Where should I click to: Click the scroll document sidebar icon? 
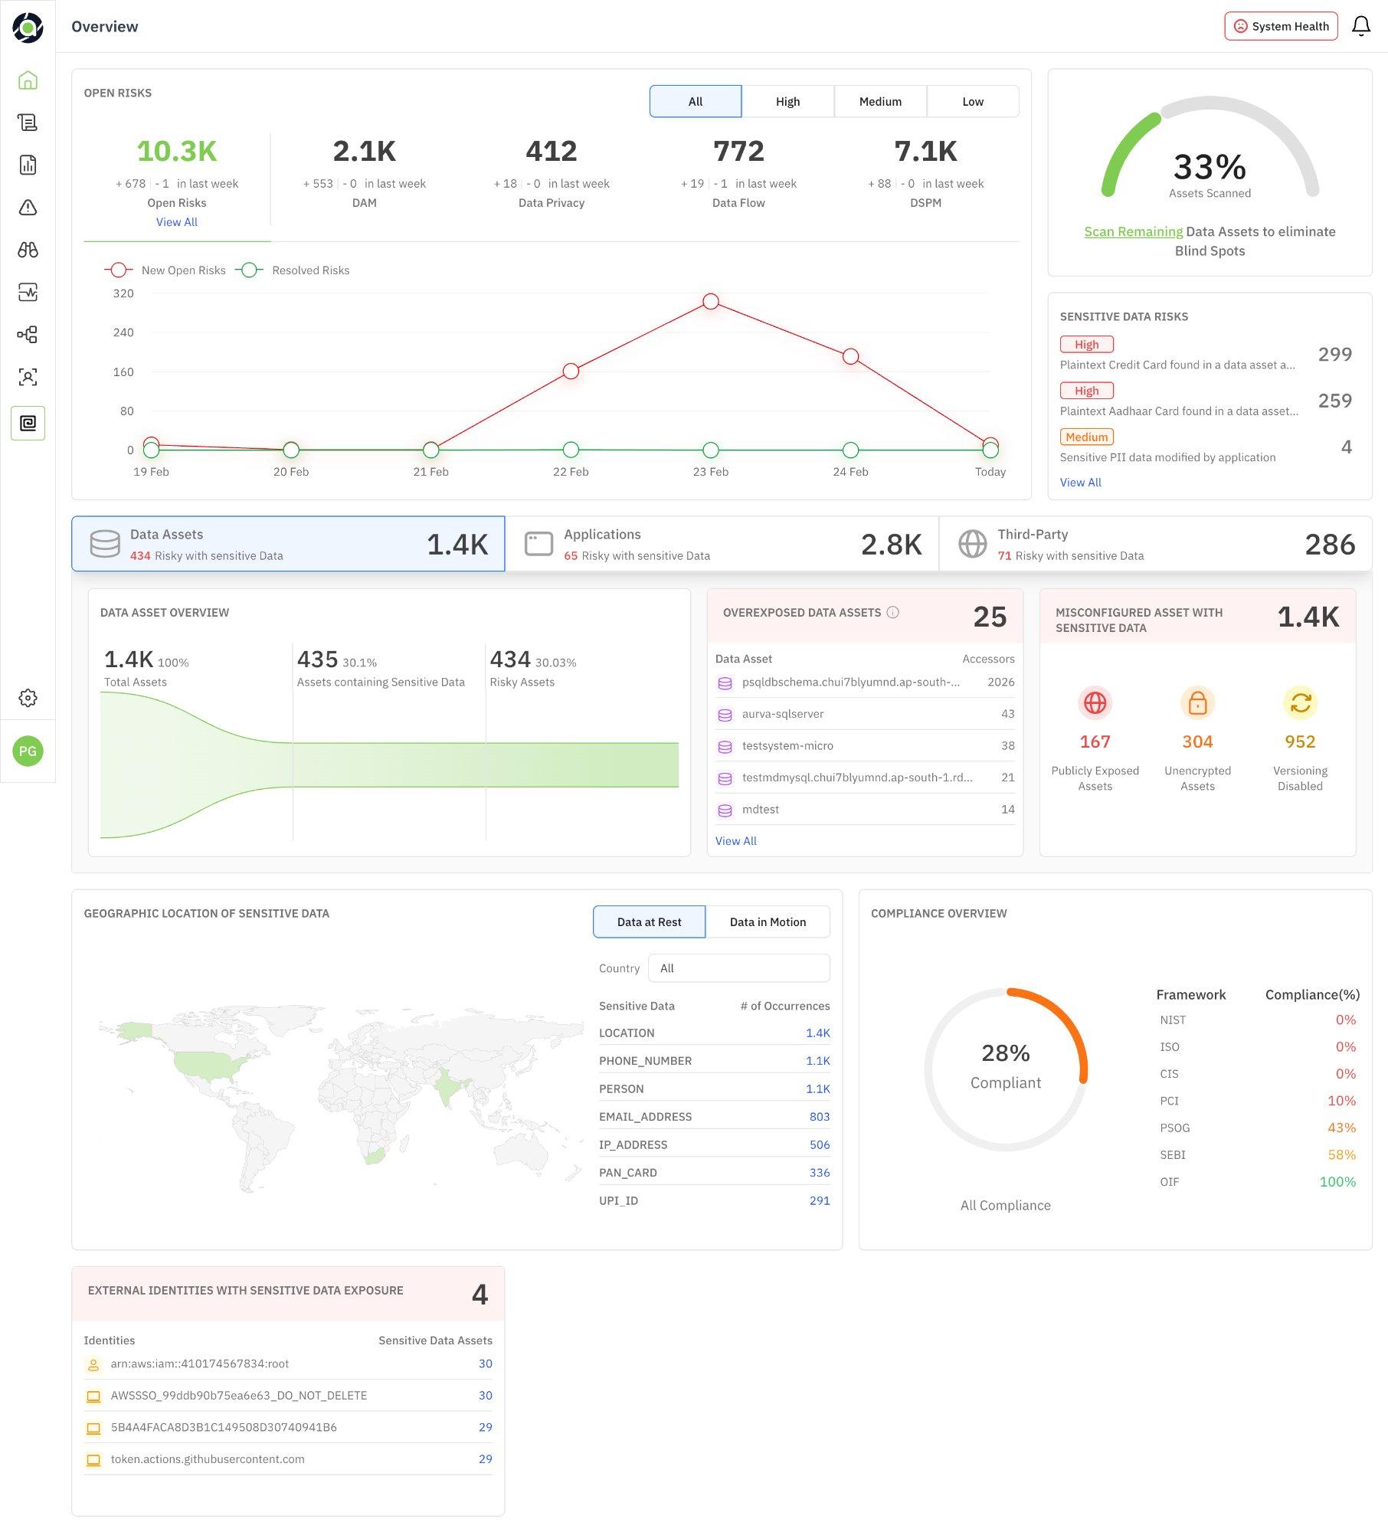pos(28,123)
